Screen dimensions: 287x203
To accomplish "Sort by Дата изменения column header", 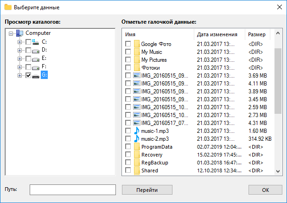I will [x=219, y=34].
